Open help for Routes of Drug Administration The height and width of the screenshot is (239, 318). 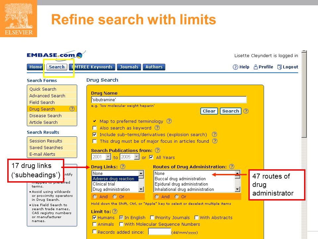click(232, 167)
